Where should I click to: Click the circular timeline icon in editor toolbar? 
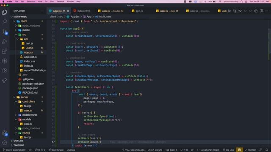point(256,11)
